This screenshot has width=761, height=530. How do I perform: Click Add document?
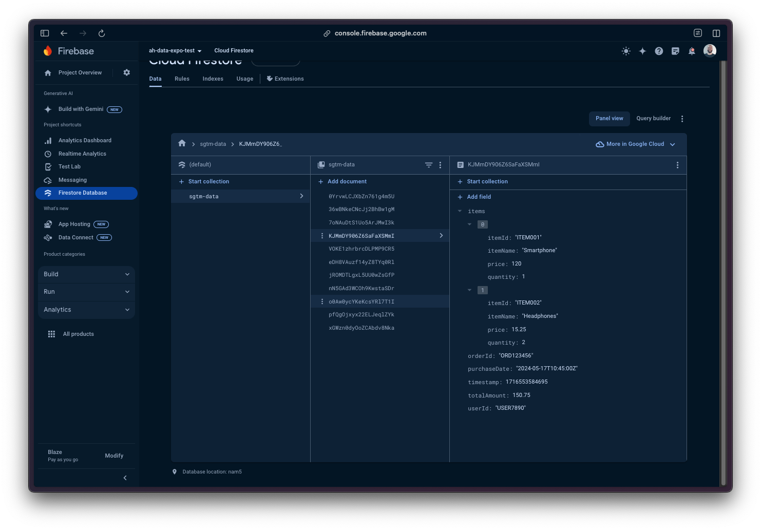click(x=343, y=182)
